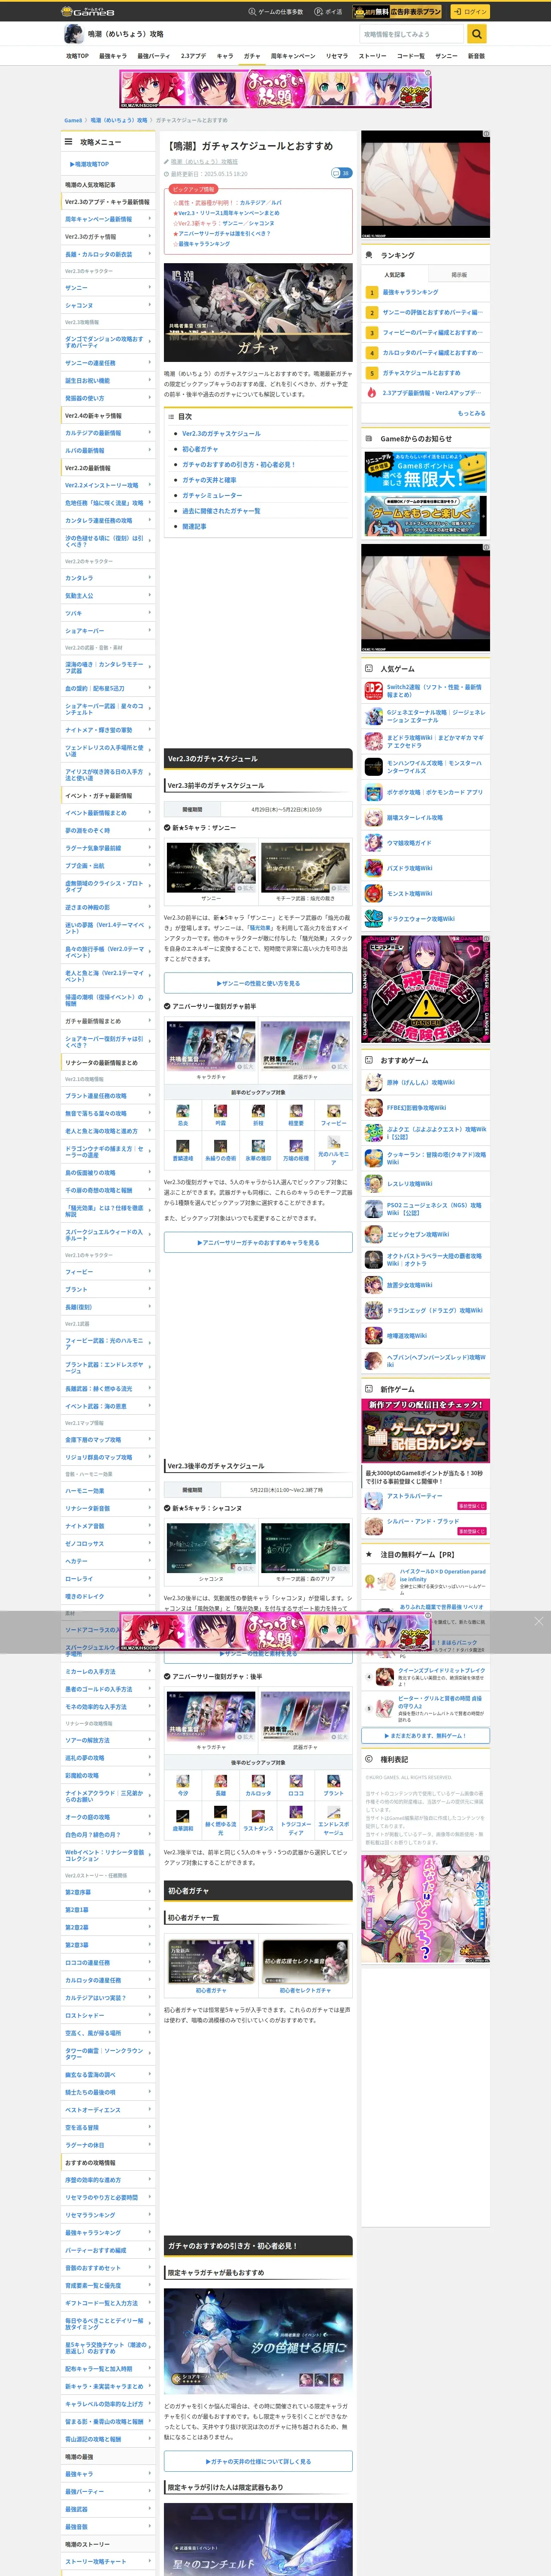Click the アニバーサリーガチャのおすすめキャラを見る button
This screenshot has width=551, height=2576.
[x=258, y=1242]
